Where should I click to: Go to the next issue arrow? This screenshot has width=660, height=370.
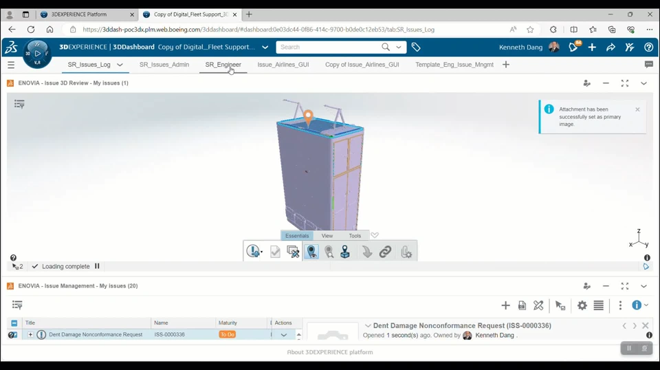tap(635, 326)
